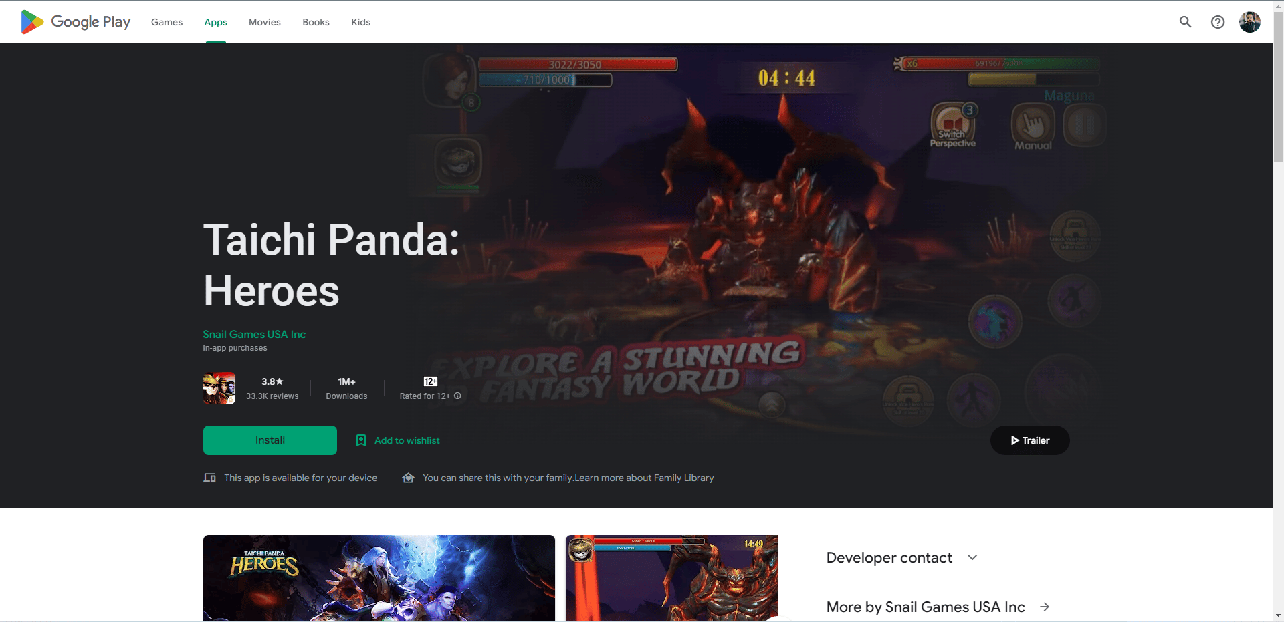Image resolution: width=1284 pixels, height=622 pixels.
Task: Open the Help center question mark icon
Action: [x=1218, y=22]
